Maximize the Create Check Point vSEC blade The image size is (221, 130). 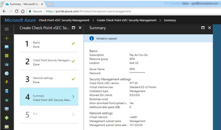point(73,28)
